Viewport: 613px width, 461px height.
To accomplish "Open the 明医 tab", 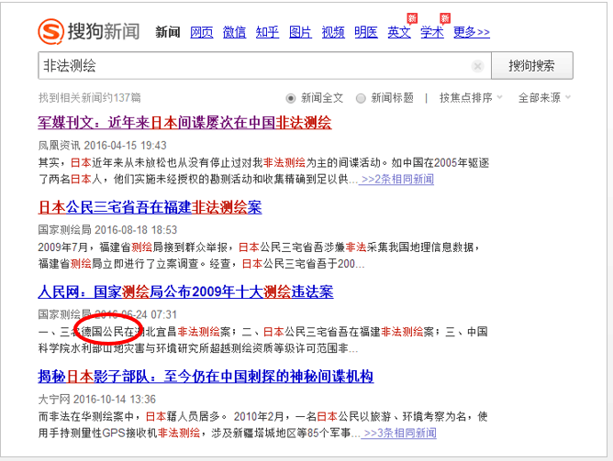I will coord(366,32).
